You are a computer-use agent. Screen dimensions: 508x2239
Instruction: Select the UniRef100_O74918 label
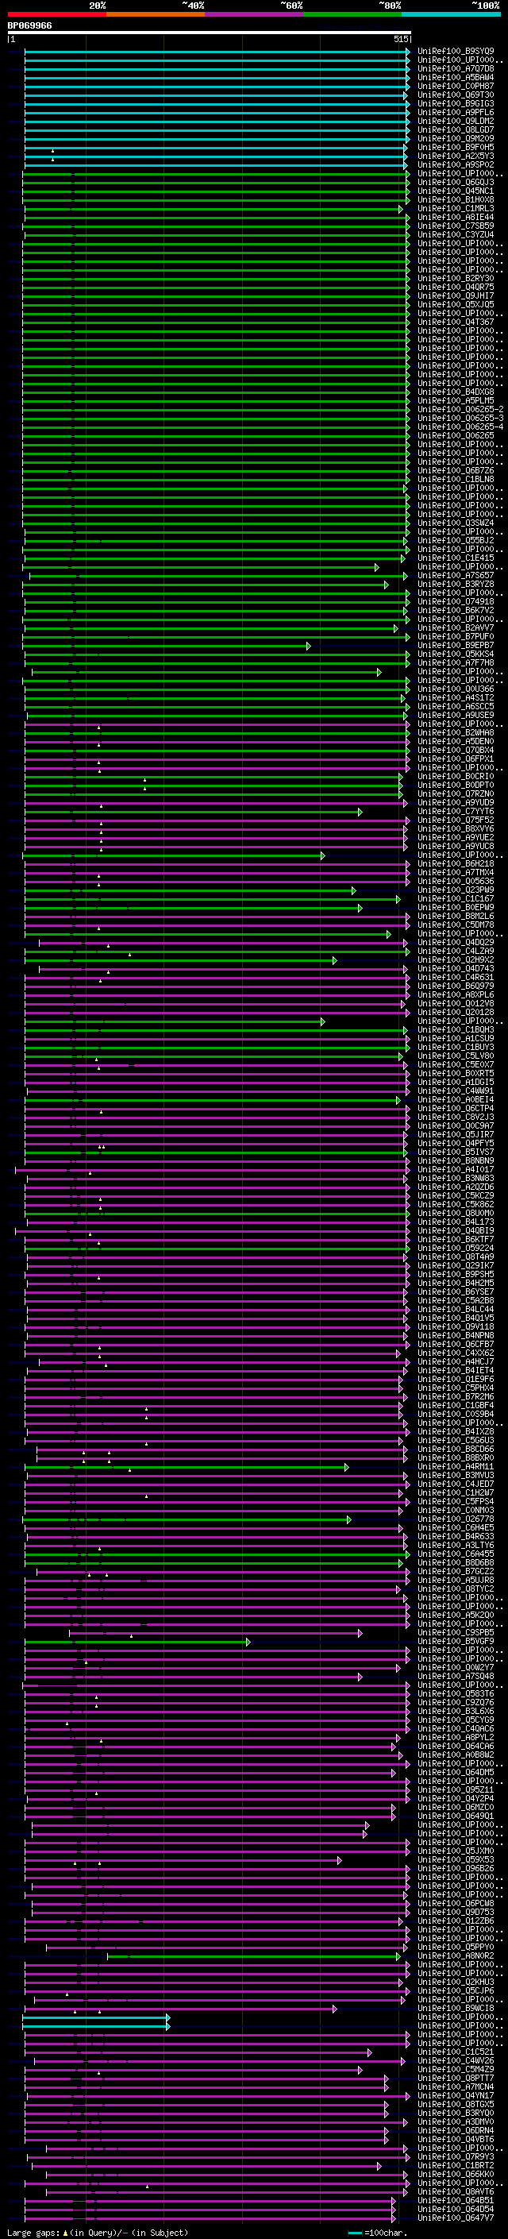click(456, 601)
